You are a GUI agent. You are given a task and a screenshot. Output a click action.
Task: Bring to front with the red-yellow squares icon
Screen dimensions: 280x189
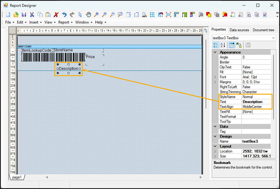(x=209, y=14)
